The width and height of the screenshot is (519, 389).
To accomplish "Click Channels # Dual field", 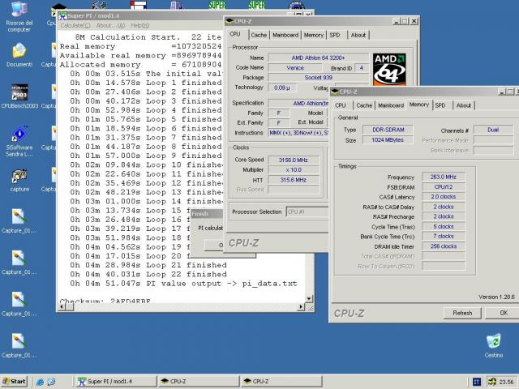I will pyautogui.click(x=493, y=130).
